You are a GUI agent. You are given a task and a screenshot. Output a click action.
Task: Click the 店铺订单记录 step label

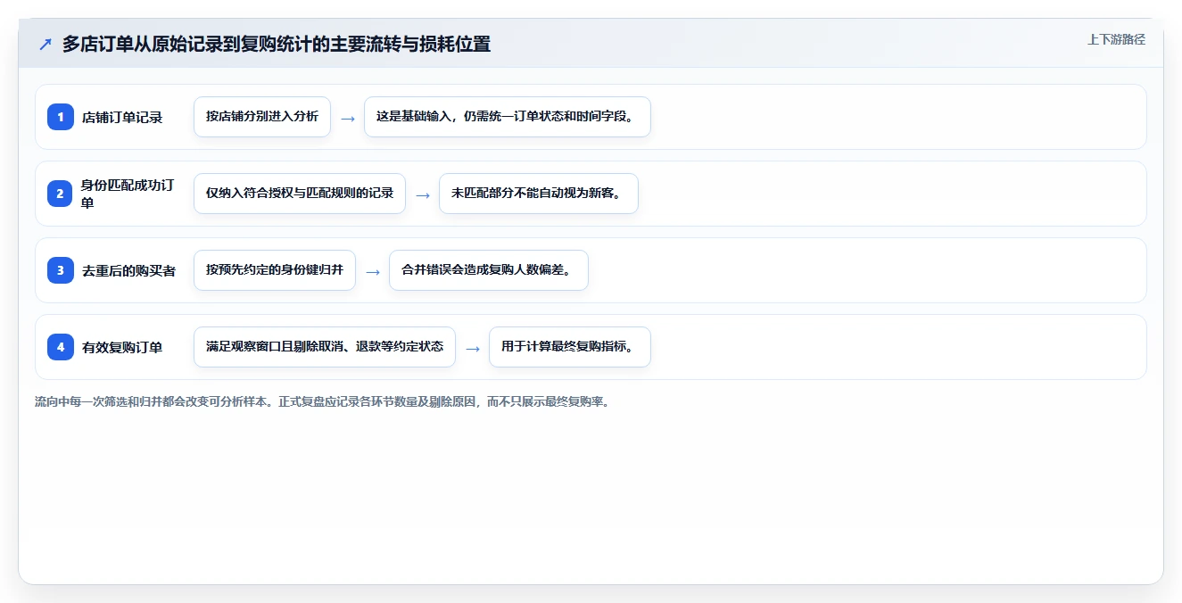tap(122, 117)
